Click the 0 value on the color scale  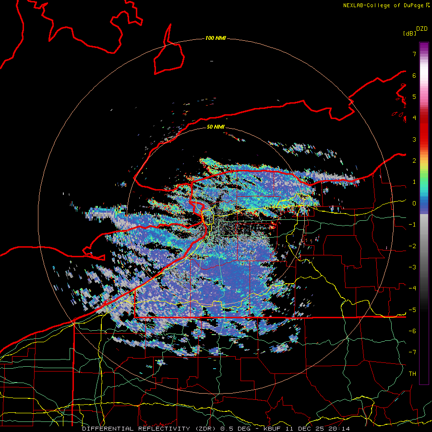(414, 204)
